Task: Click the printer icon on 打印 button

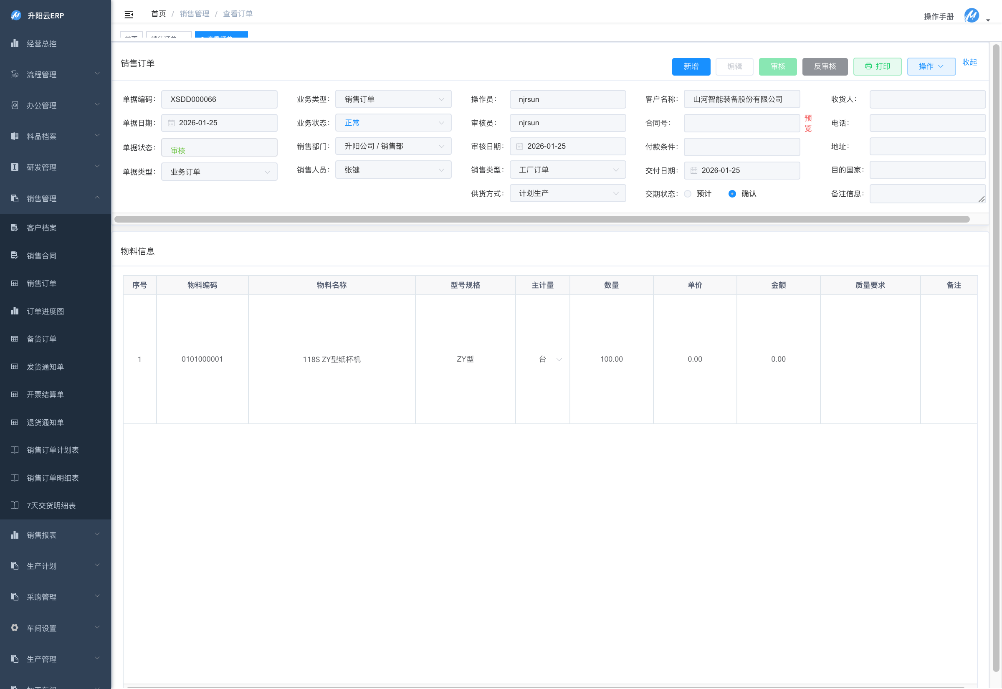Action: point(868,66)
